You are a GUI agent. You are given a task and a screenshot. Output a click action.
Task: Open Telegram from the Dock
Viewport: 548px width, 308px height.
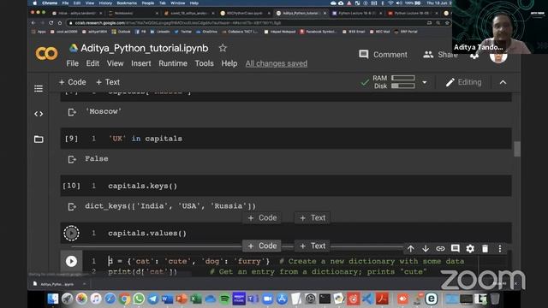(x=152, y=299)
